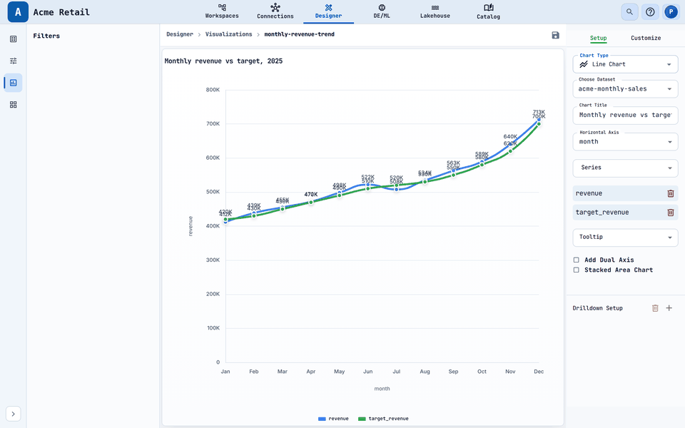Screen dimensions: 685x428
Task: Enable the Stacked Area Chart checkbox
Action: pyautogui.click(x=577, y=270)
